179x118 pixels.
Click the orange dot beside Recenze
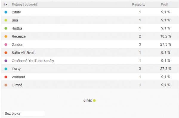point(6,36)
